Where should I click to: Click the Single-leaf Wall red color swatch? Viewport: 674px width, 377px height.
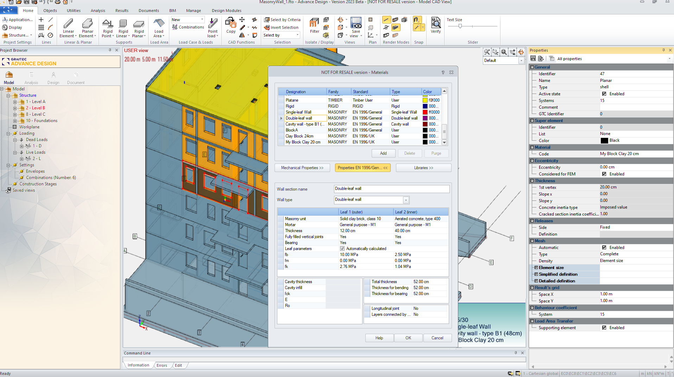point(425,112)
